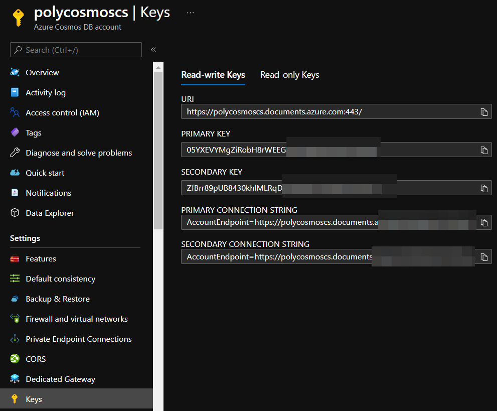Open the Dedicated Gateway settings

coord(60,379)
